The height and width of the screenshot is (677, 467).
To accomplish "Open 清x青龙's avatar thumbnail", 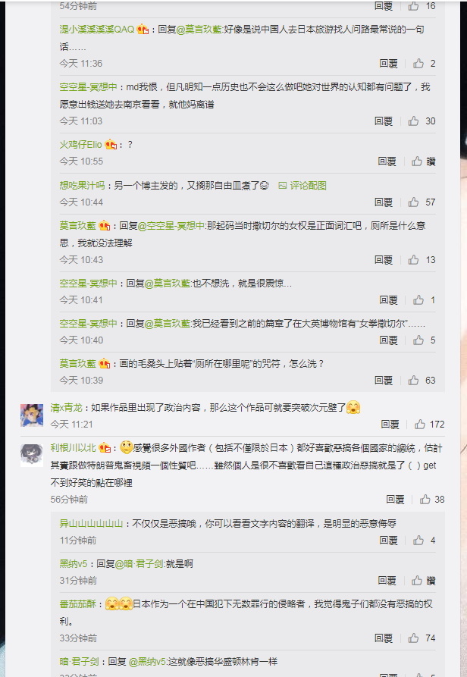I will pyautogui.click(x=32, y=415).
